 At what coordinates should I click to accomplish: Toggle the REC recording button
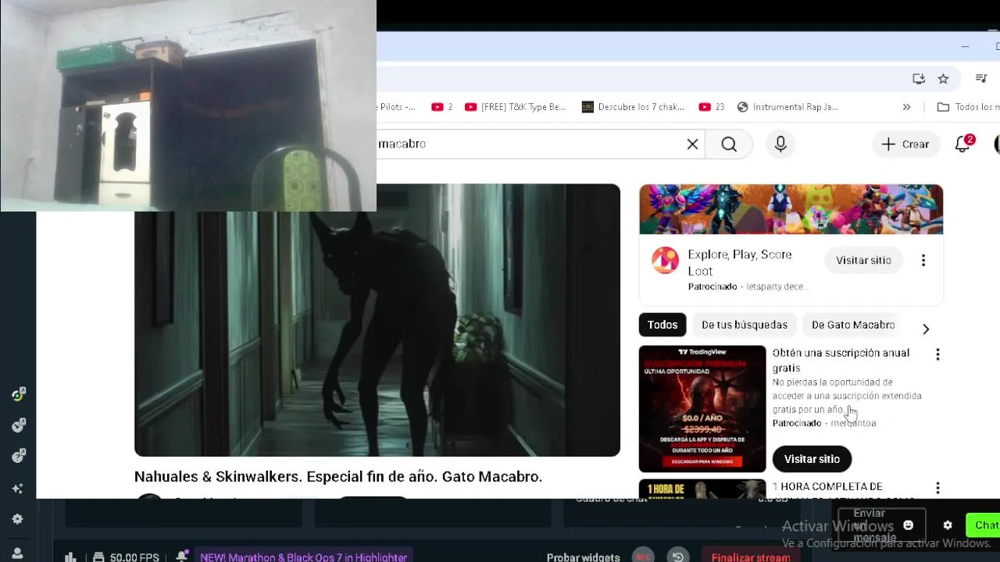[x=643, y=557]
